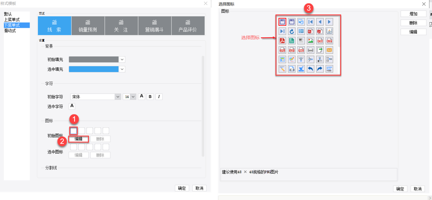
Task: Select the highlighted save icon with red border
Action: [282, 22]
